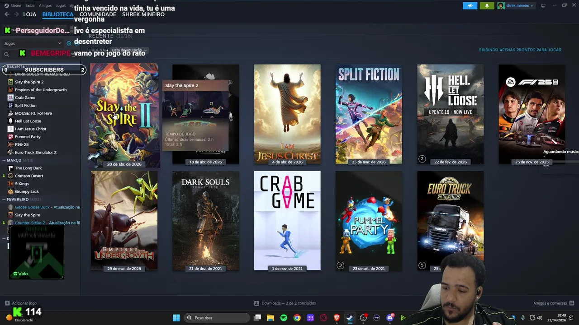Open the Dark Souls Remastered cover
Viewport: 579px width, 325px height.
pyautogui.click(x=206, y=221)
